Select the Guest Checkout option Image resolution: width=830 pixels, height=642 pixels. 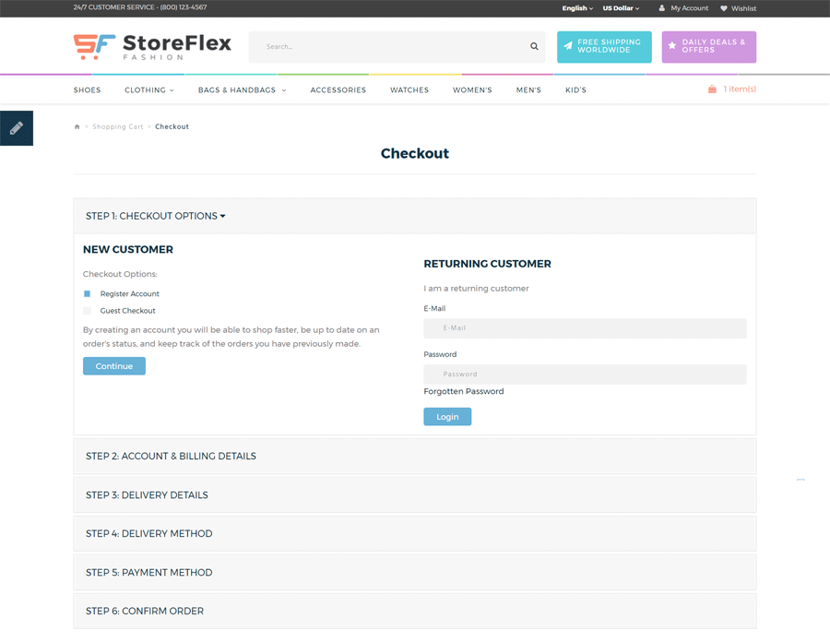[88, 311]
